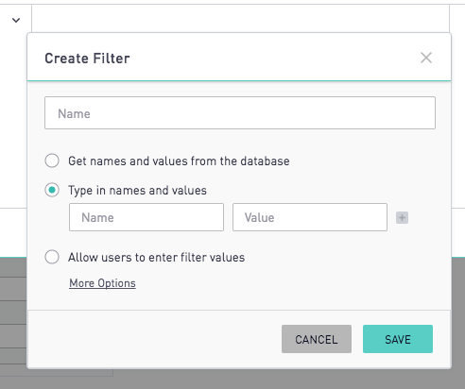Click the "Type in names and values" label text

137,191
